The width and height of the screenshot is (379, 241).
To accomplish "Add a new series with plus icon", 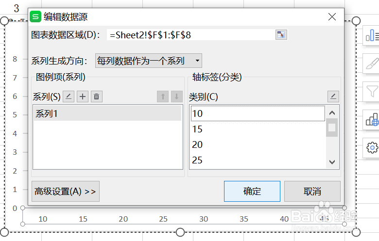I will click(x=83, y=96).
